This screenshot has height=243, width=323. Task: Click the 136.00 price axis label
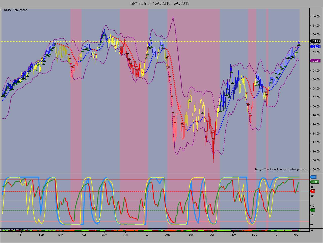coord(316,34)
